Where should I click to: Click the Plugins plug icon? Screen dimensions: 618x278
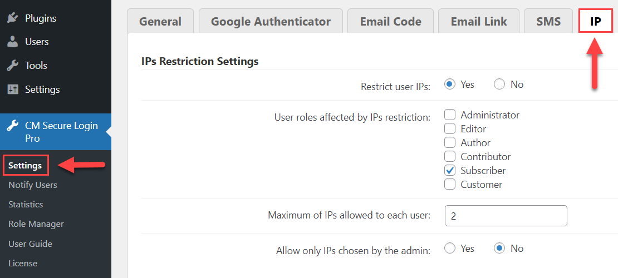[x=13, y=18]
